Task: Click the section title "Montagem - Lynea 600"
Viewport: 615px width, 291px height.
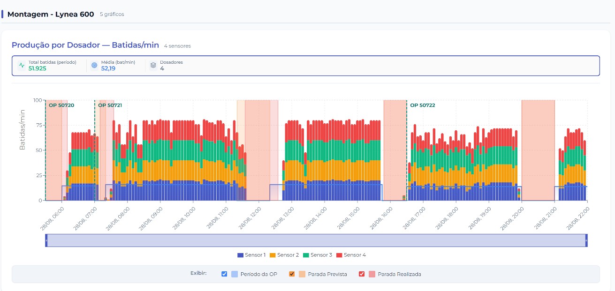Action: tap(51, 14)
